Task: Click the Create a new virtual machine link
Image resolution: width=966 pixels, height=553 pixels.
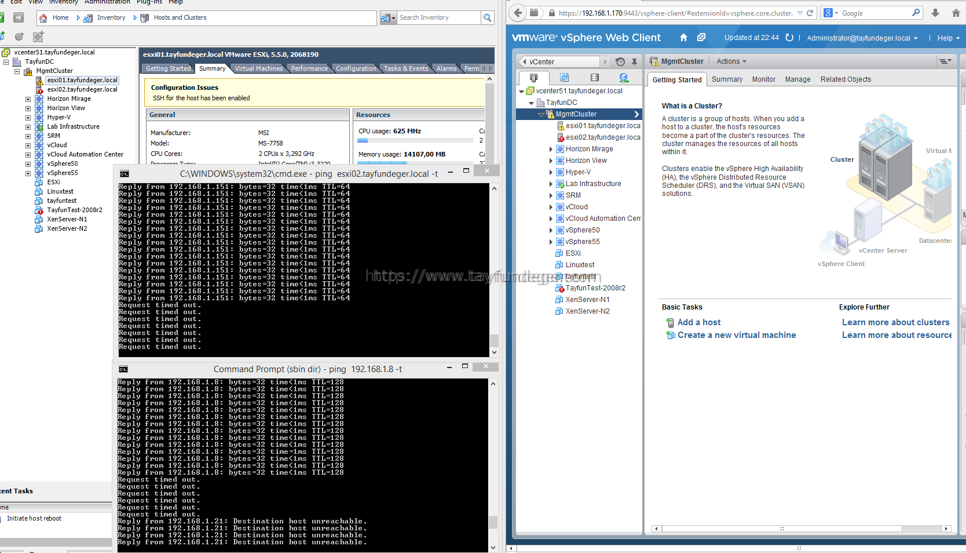Action: (737, 335)
